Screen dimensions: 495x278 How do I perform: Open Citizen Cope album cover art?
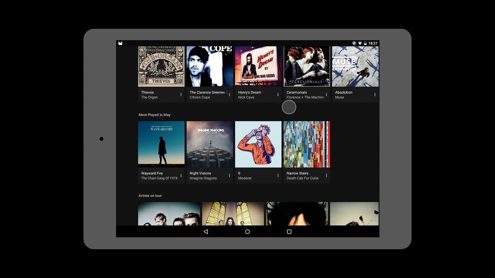coord(210,66)
